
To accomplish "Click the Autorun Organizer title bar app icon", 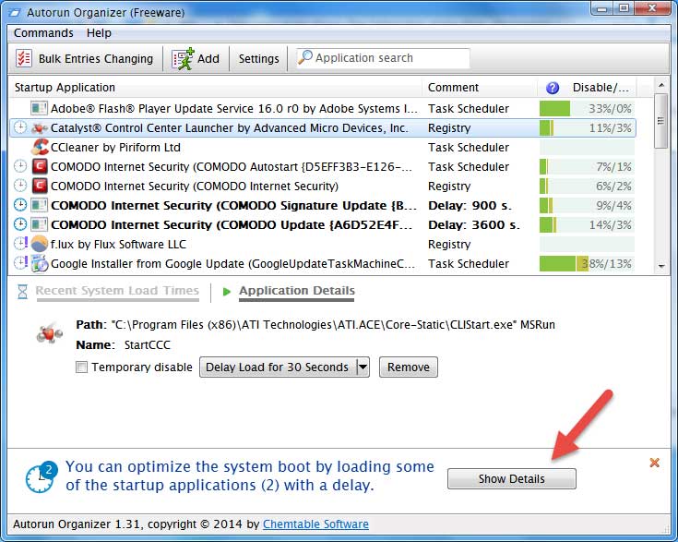I will coord(14,13).
